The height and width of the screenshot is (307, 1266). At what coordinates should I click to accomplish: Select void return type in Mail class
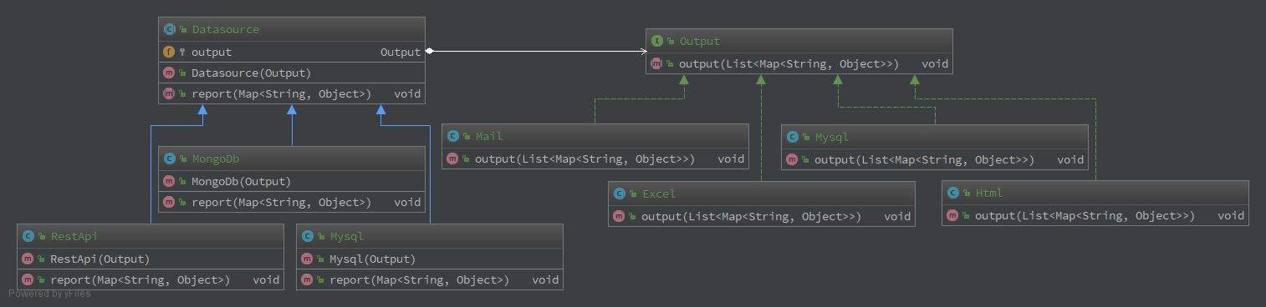click(x=731, y=159)
